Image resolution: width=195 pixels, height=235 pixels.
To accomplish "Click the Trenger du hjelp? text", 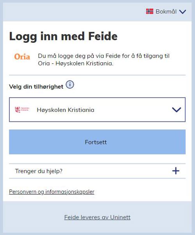I will click(x=39, y=171).
